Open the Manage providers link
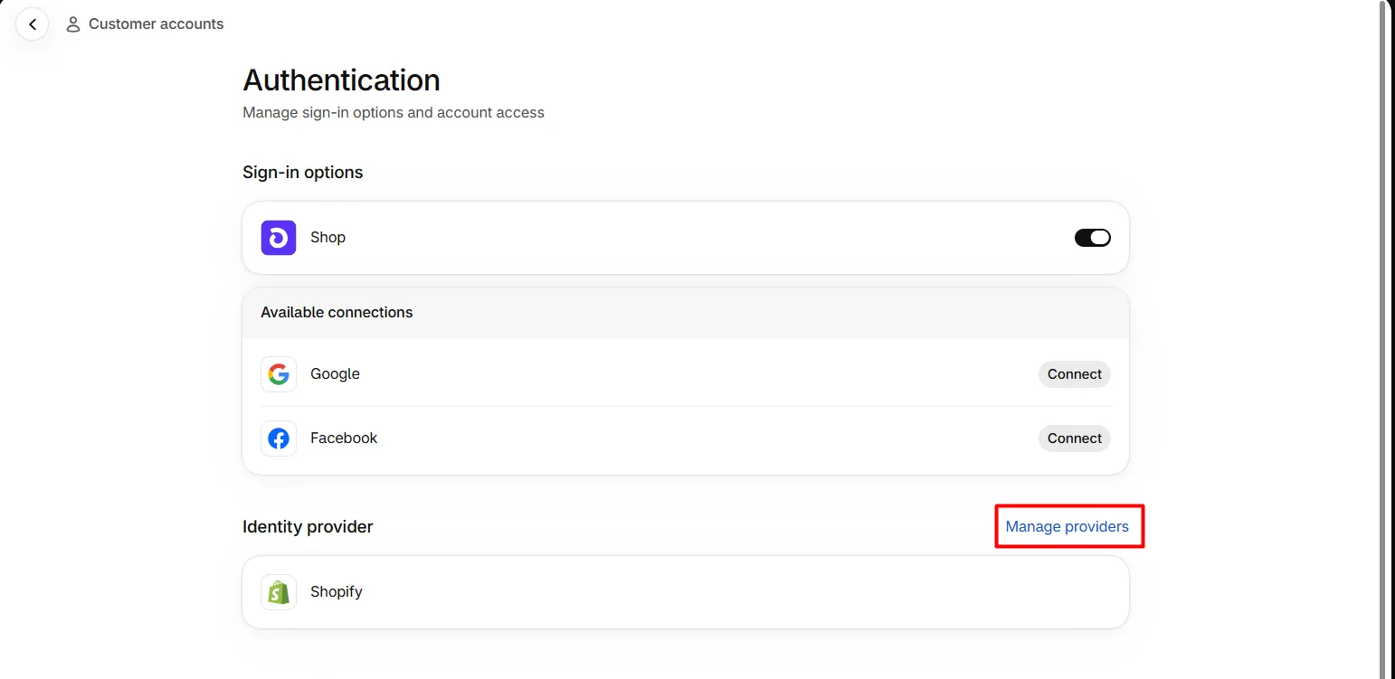Image resolution: width=1395 pixels, height=679 pixels. (1067, 526)
